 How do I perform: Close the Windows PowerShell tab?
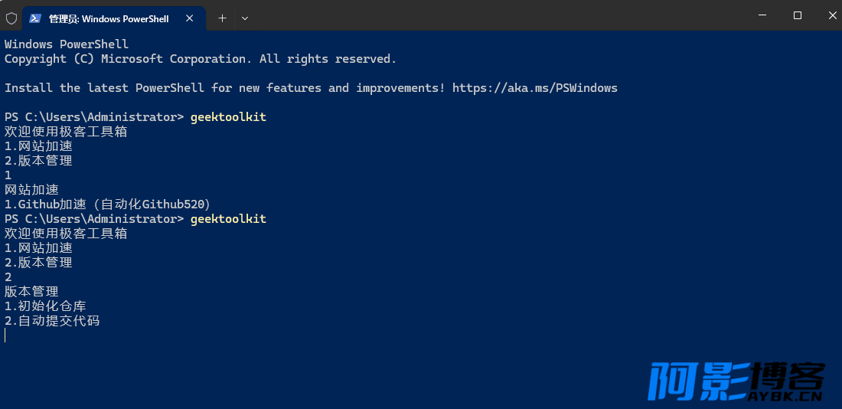pos(190,18)
